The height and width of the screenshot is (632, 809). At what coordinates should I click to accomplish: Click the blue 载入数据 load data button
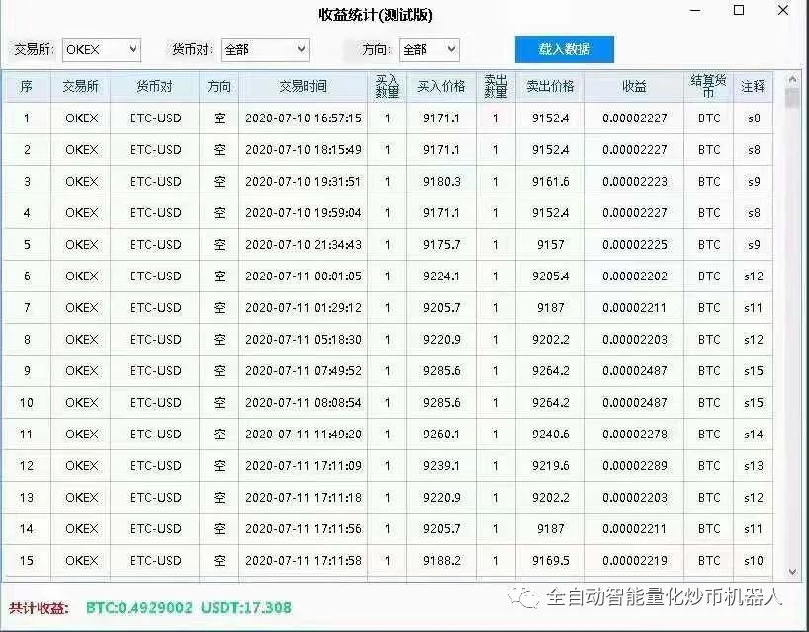[x=565, y=49]
